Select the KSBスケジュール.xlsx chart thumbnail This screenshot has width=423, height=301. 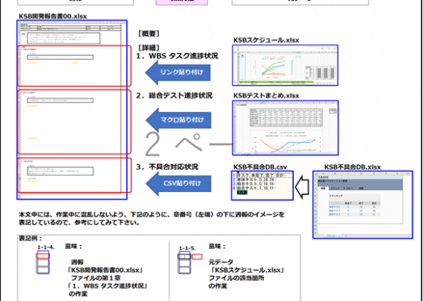click(x=285, y=65)
